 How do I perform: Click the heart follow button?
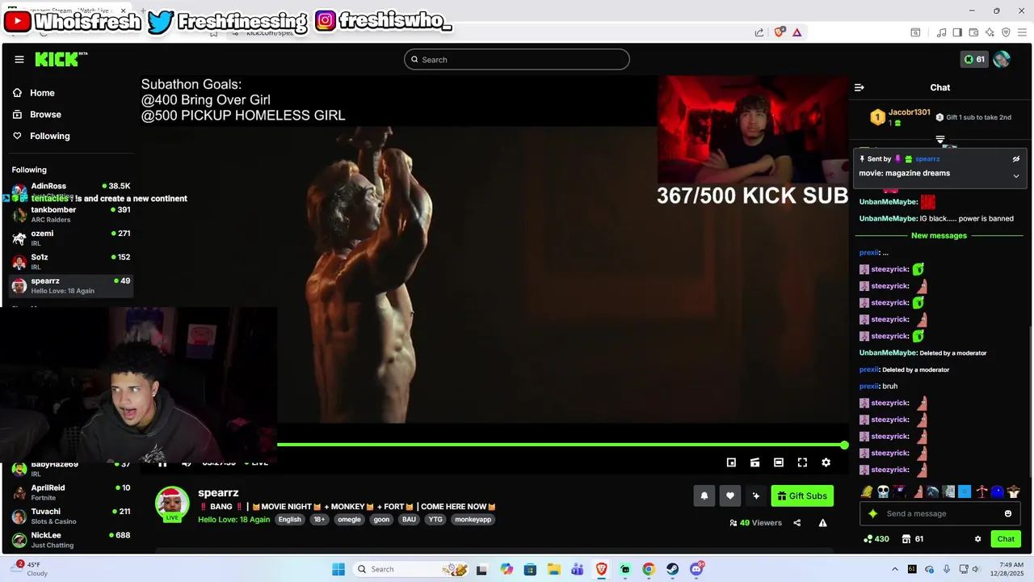point(730,496)
